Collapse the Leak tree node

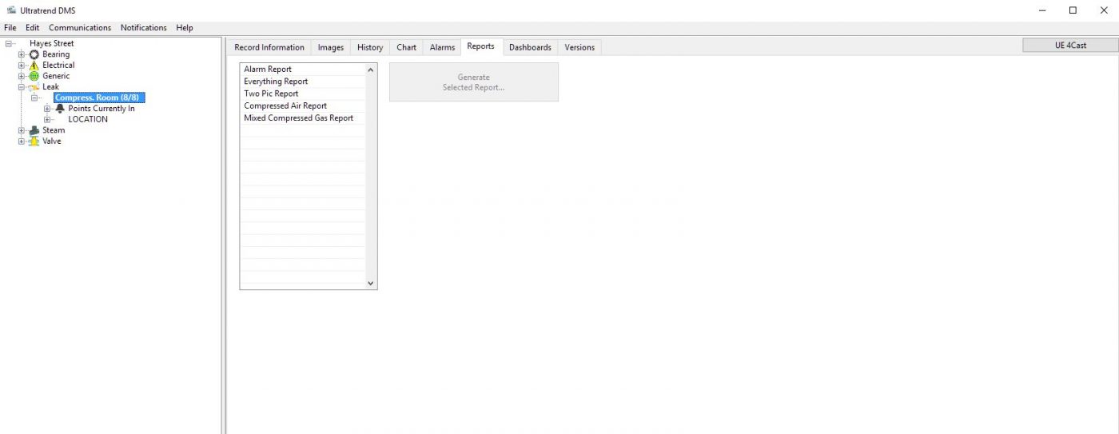[x=22, y=87]
